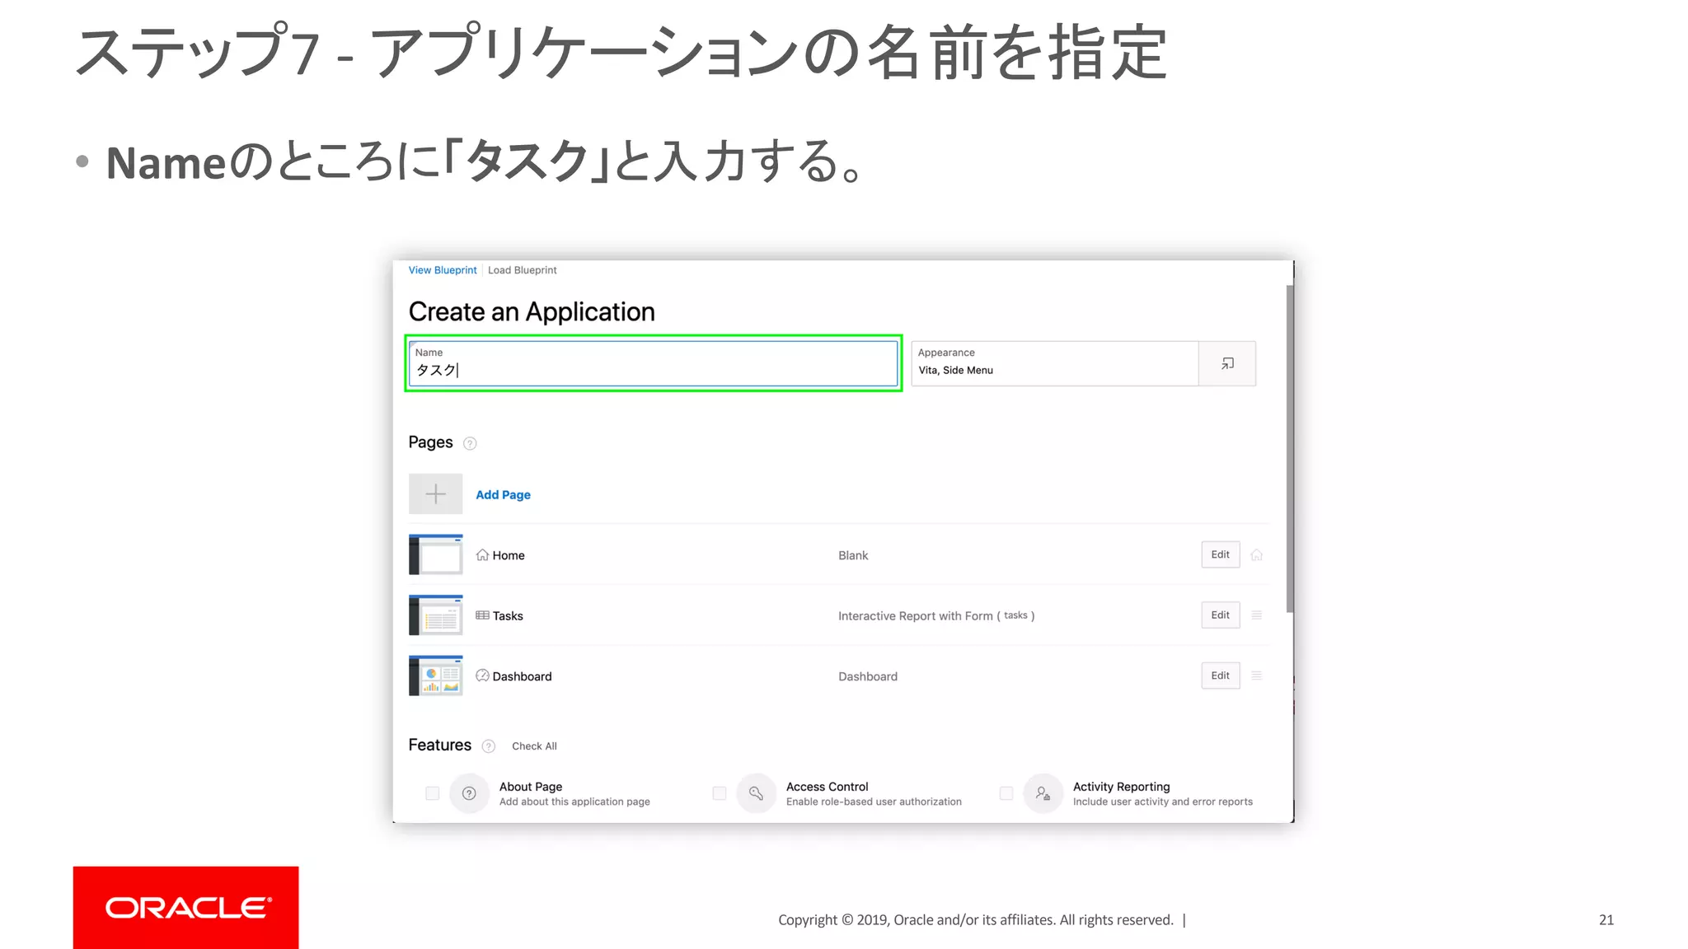The height and width of the screenshot is (949, 1688).
Task: Click Edit for the Tasks page
Action: 1221,615
